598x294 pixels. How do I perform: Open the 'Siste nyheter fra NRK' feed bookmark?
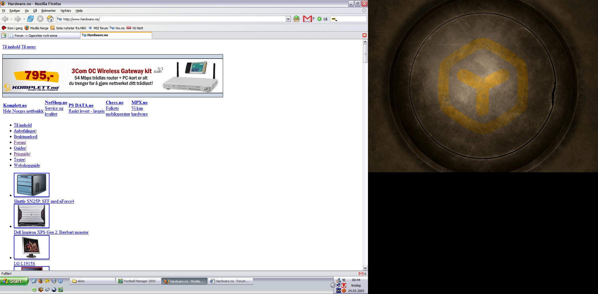pyautogui.click(x=68, y=28)
